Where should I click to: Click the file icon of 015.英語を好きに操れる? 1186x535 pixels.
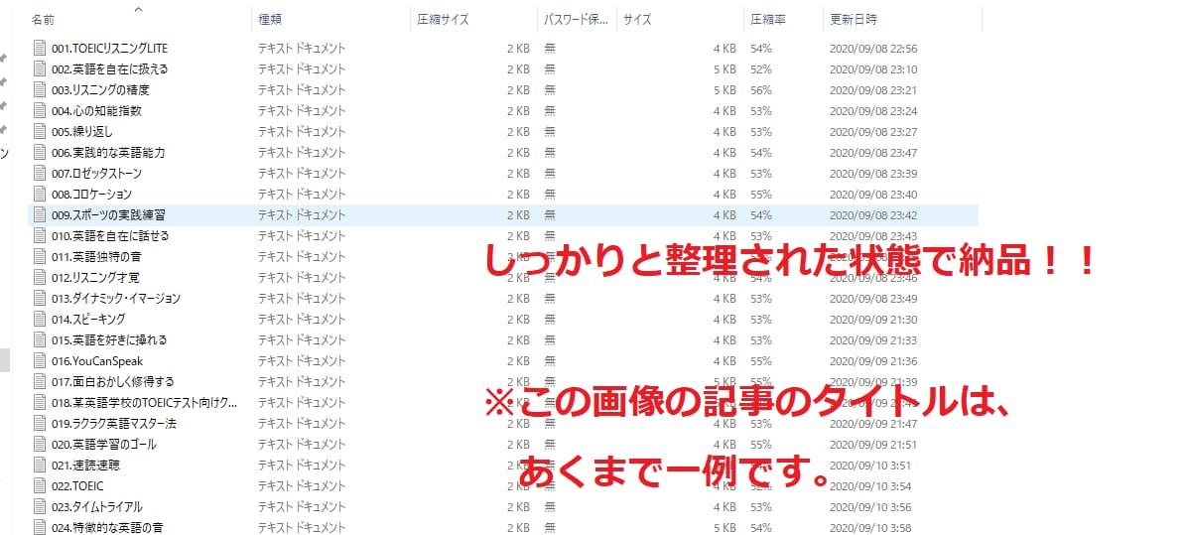coord(40,339)
